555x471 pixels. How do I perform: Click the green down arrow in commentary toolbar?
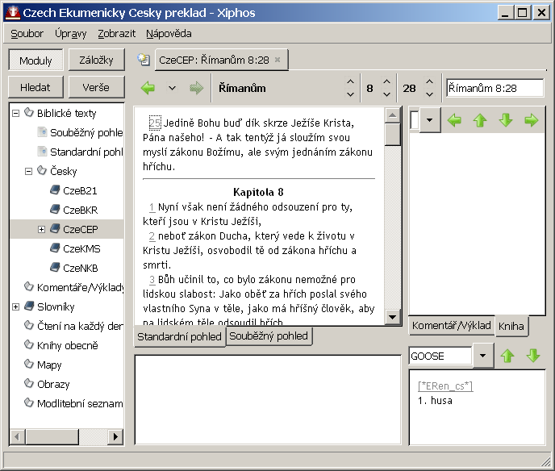pos(506,120)
